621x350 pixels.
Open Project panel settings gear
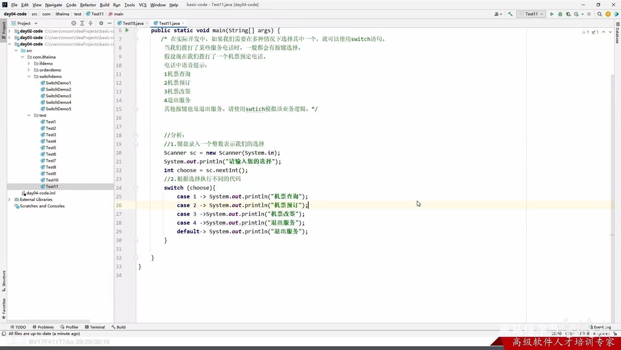coord(101,23)
